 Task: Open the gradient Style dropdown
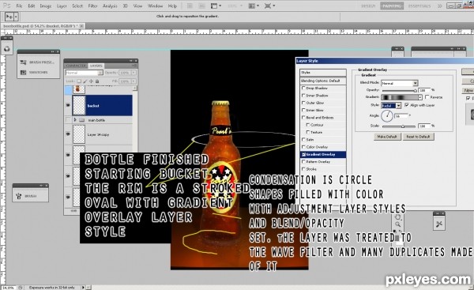pos(391,106)
